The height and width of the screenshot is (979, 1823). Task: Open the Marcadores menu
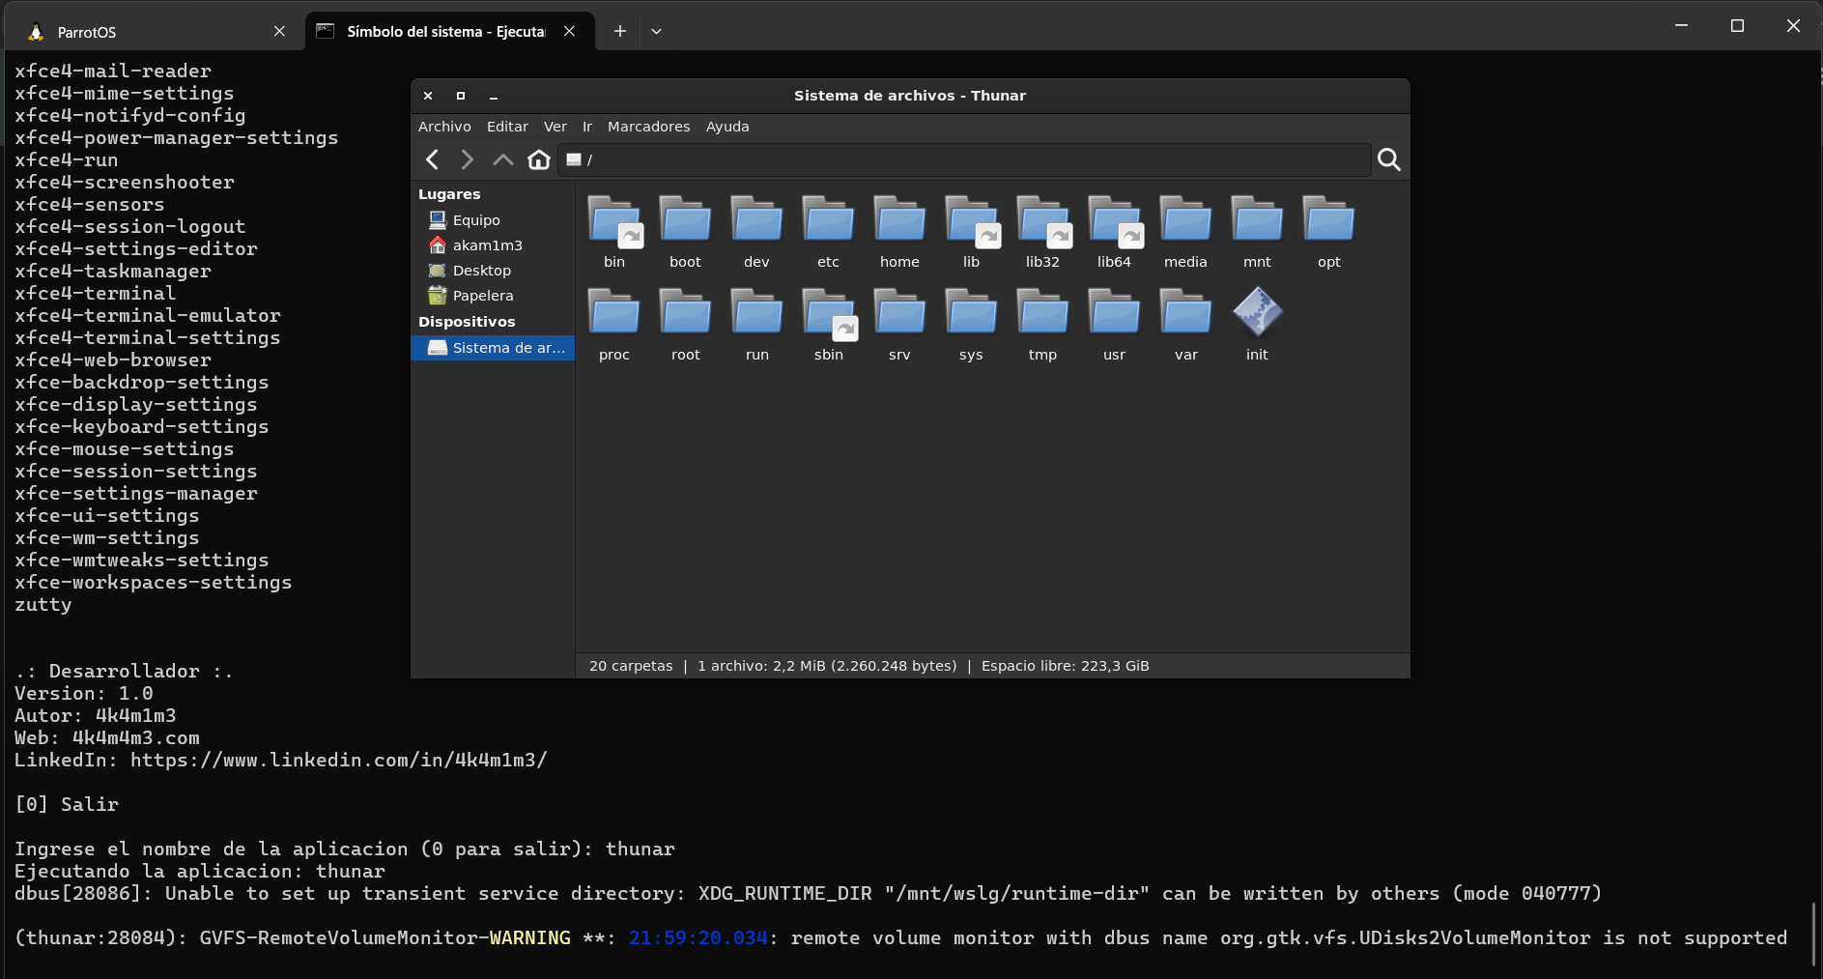tap(649, 127)
